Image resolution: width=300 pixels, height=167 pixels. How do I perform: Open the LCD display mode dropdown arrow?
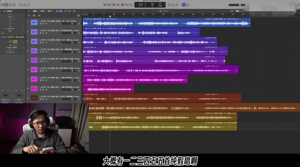[164, 5]
